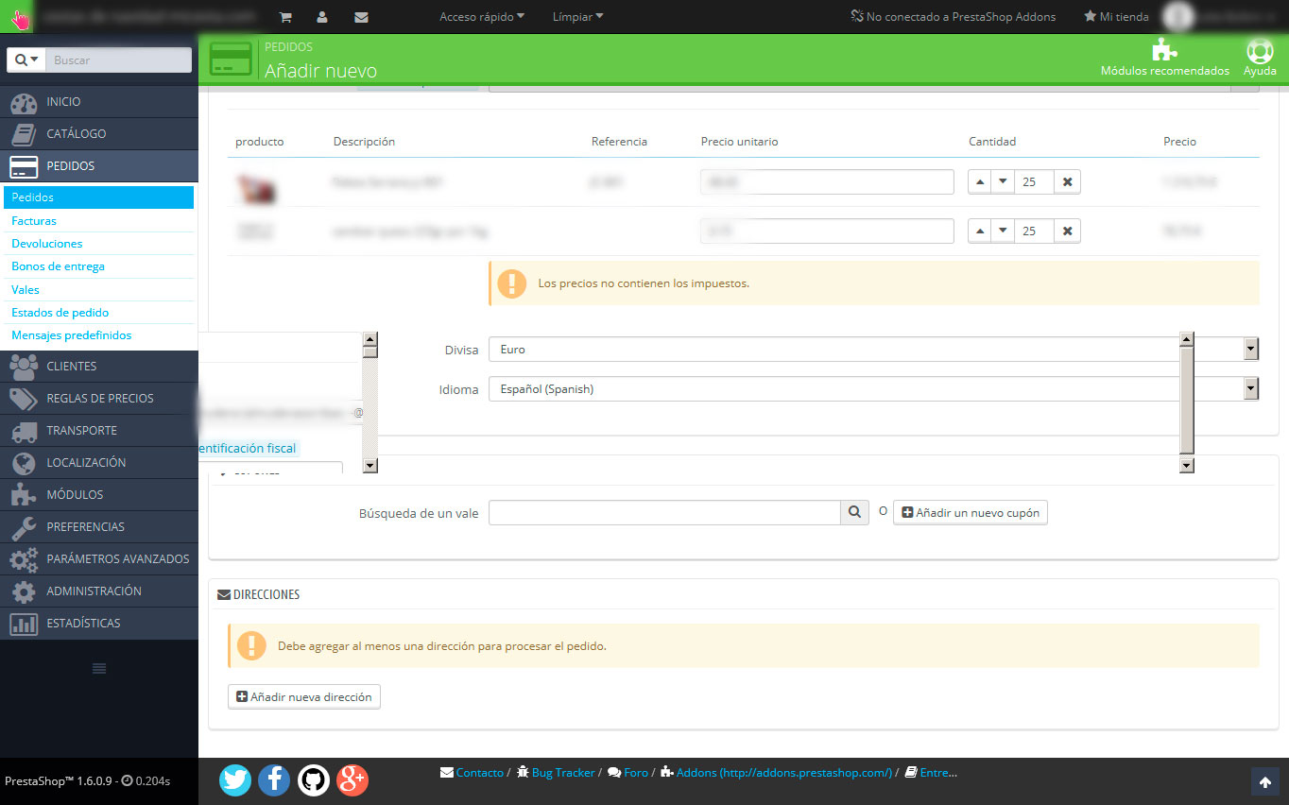Viewport: 1289px width, 805px height.
Task: Open the Acceso rápido dropdown
Action: (x=482, y=17)
